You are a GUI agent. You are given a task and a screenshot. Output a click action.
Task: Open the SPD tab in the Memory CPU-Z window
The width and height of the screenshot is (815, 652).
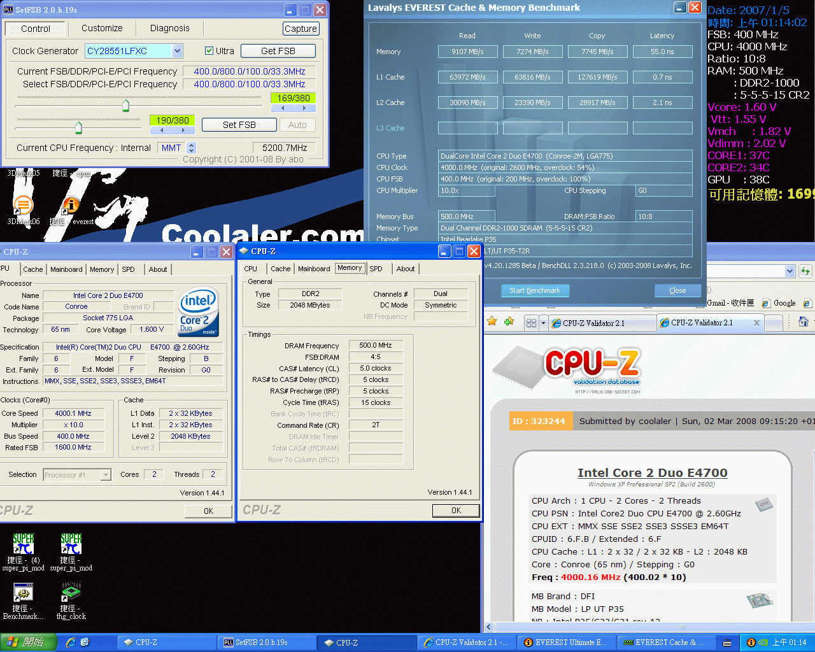[376, 269]
